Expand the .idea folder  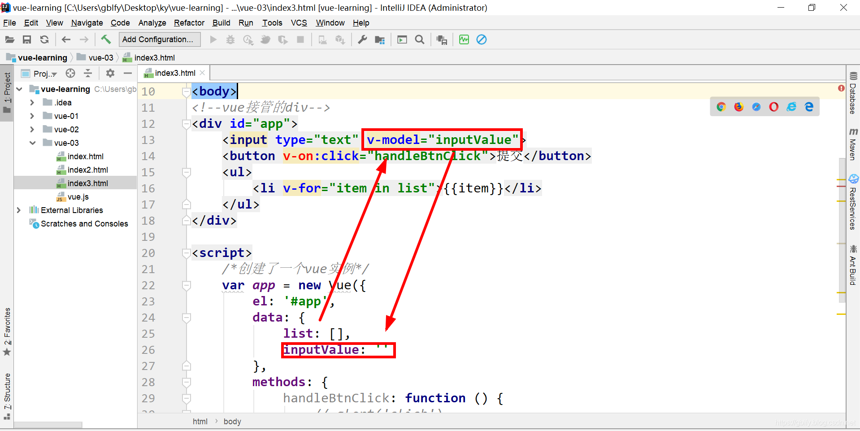(32, 103)
